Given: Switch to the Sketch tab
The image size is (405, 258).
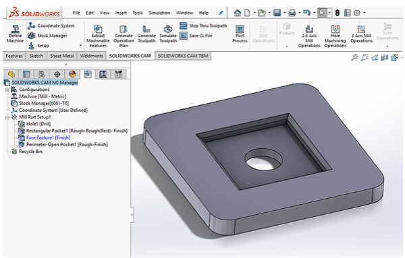Looking at the screenshot, I should tap(36, 56).
